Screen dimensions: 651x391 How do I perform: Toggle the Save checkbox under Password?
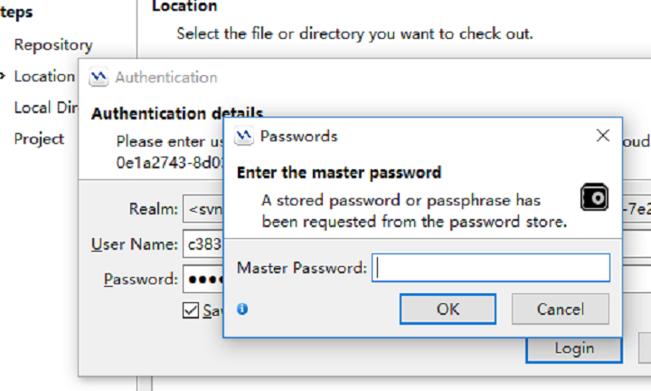(191, 310)
